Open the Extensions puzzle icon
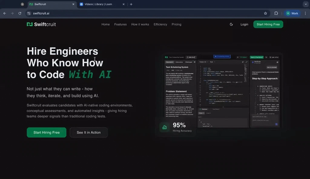The height and width of the screenshot is (179, 310). tap(276, 13)
